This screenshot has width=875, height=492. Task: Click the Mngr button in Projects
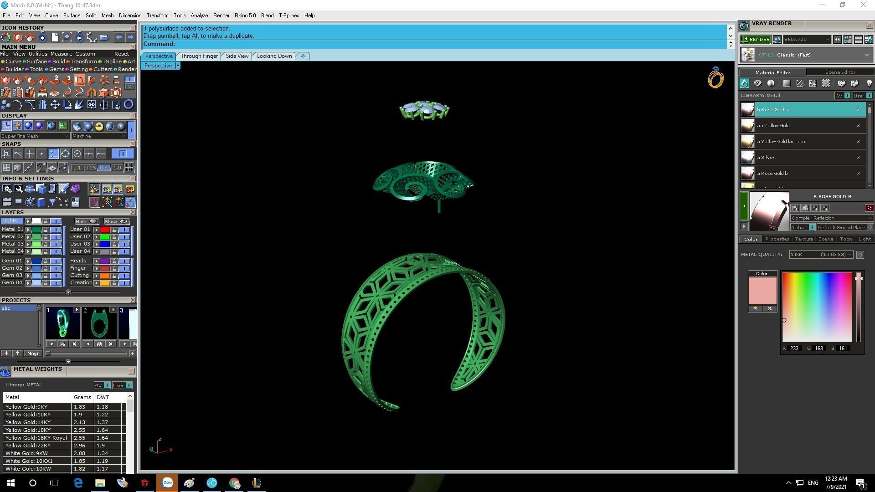tap(33, 354)
